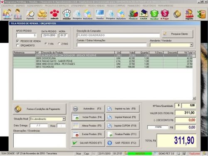Click the Observações / Ocorrências text area
208x156 pixels.
click(40, 140)
